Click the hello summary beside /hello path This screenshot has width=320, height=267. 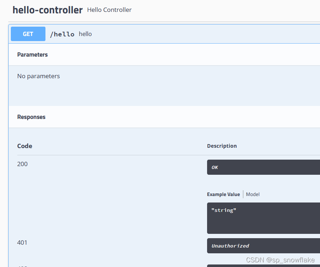(85, 34)
